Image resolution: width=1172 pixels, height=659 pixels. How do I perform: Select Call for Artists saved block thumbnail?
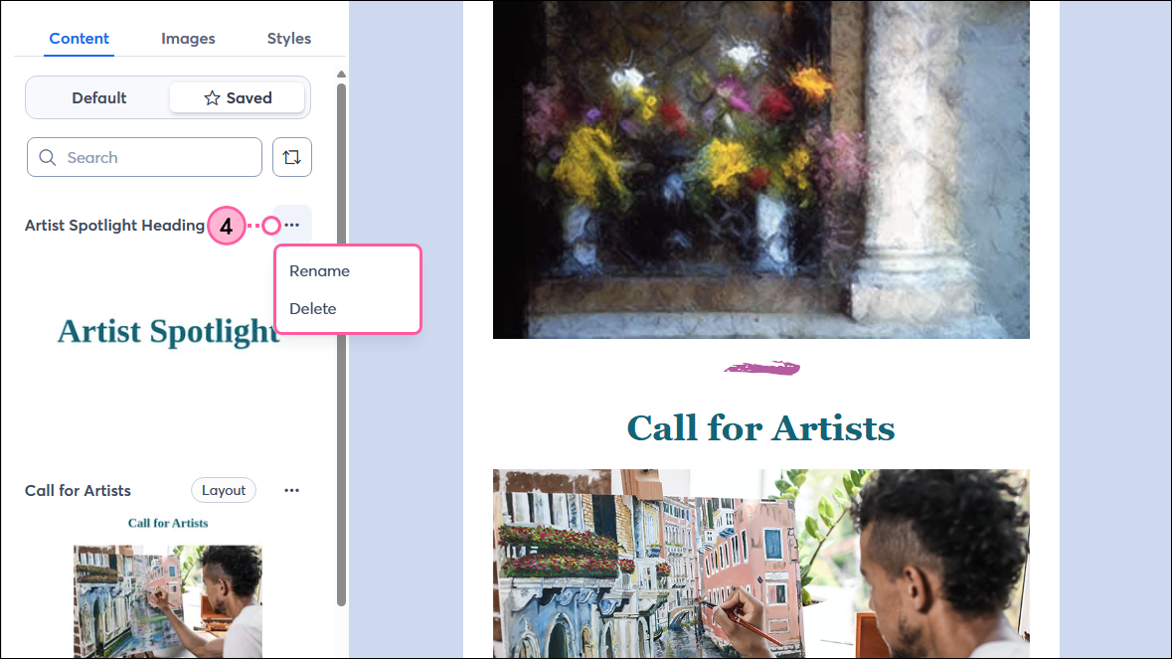pyautogui.click(x=168, y=586)
